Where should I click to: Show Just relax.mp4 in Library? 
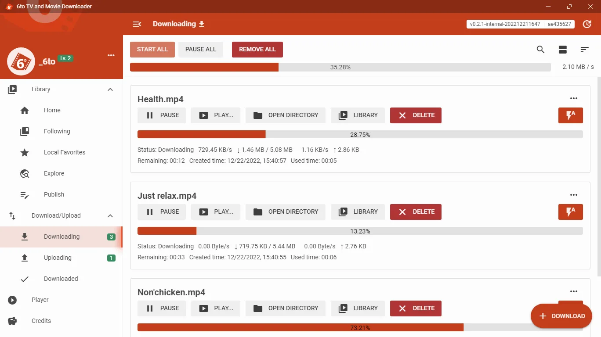pyautogui.click(x=358, y=212)
